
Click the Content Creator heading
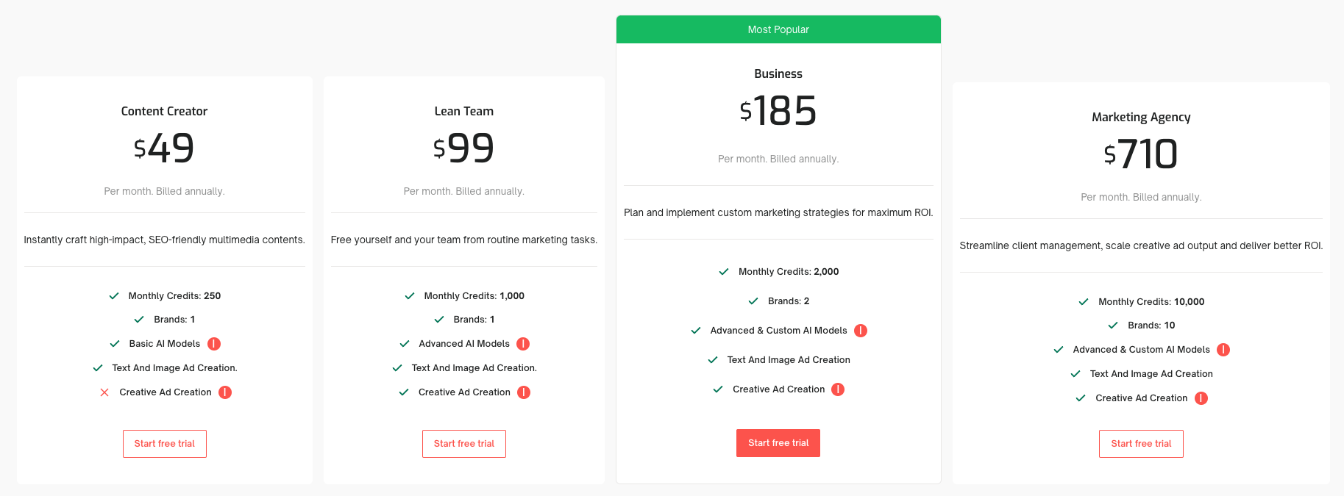coord(164,110)
